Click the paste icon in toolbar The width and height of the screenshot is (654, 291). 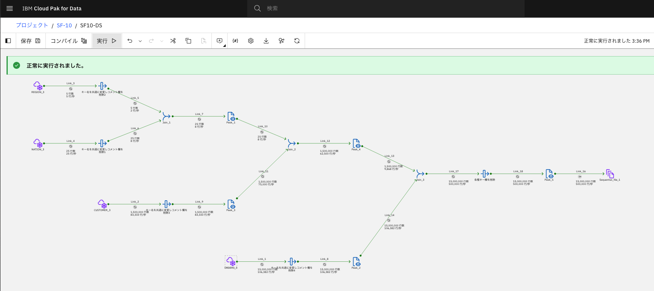coord(204,41)
